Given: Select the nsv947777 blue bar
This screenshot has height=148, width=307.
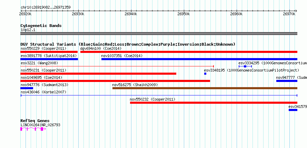Looking at the screenshot, I should (x=287, y=81).
